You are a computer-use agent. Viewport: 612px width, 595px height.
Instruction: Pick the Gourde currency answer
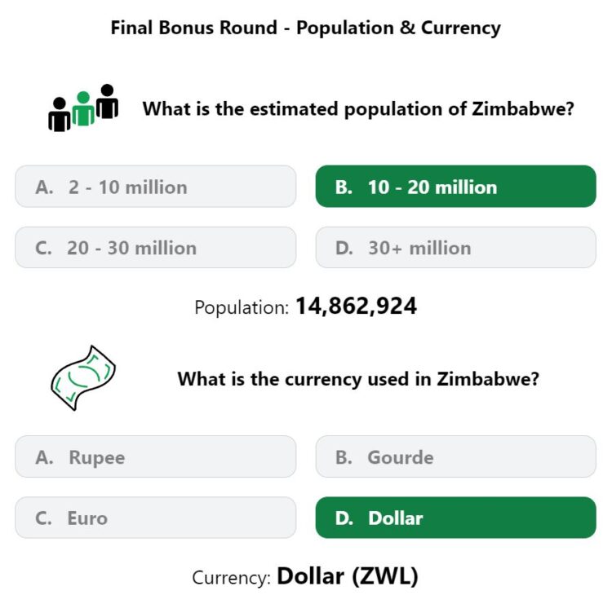coord(455,456)
